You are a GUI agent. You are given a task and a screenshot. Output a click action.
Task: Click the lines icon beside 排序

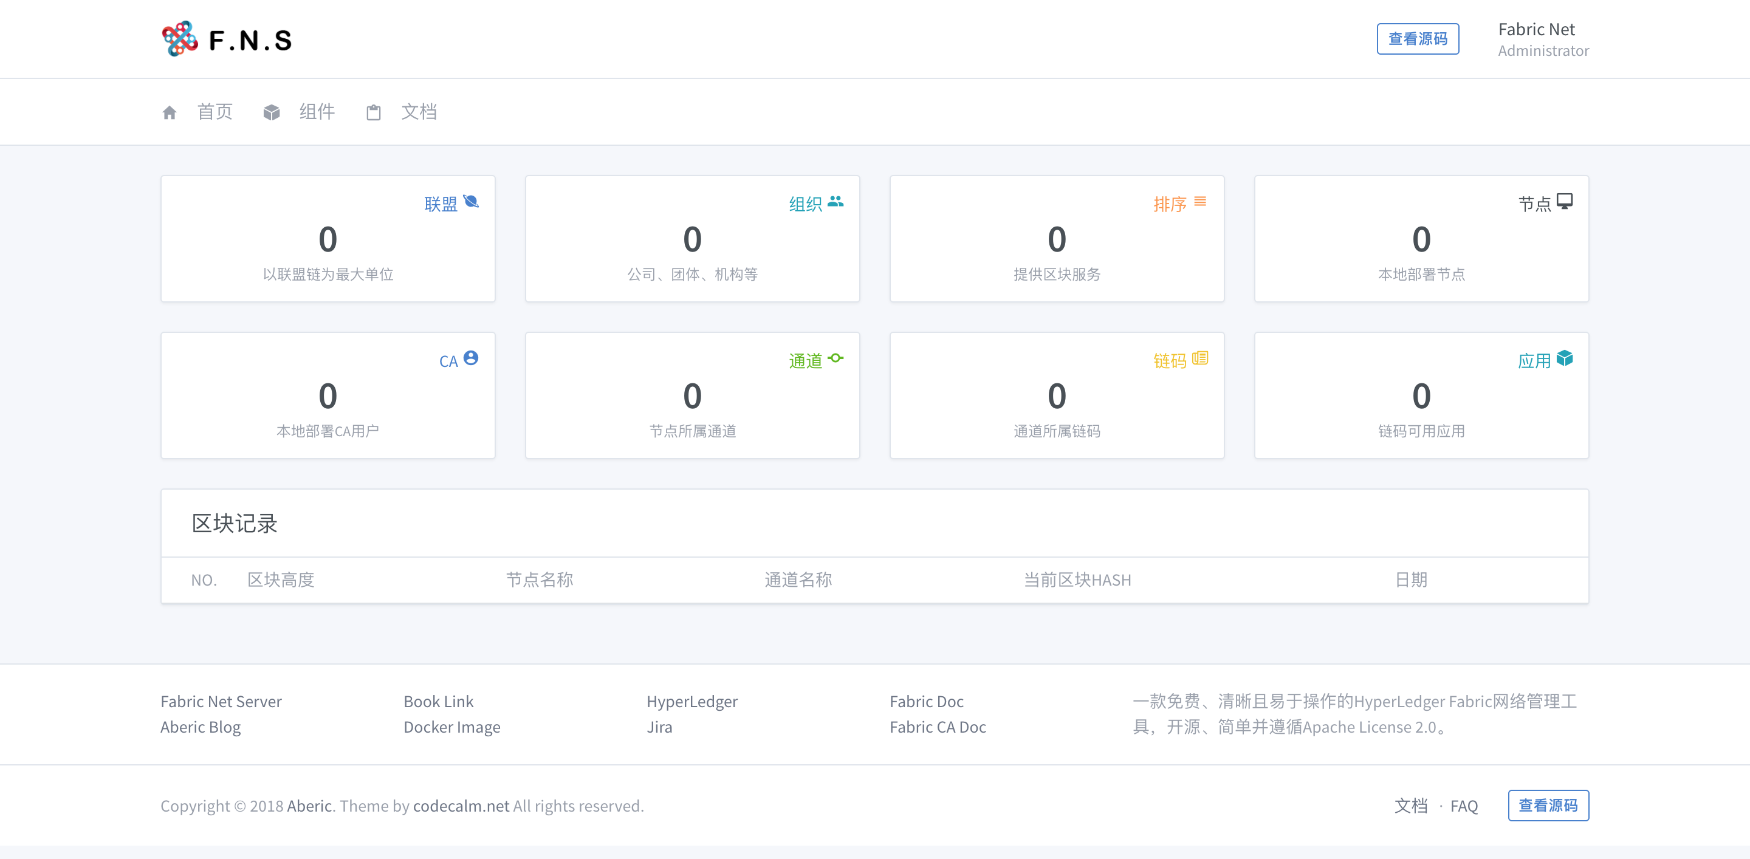click(x=1201, y=202)
